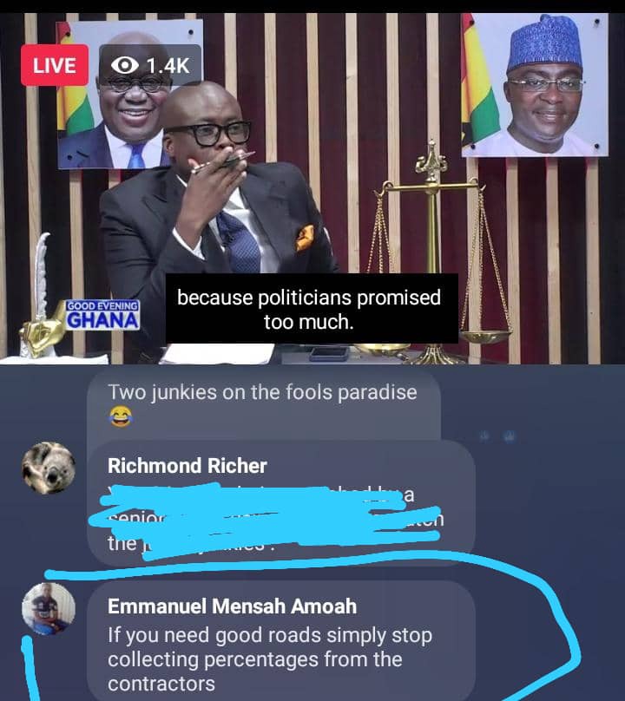Tap the host's orange pocket square
Image resolution: width=625 pixels, height=701 pixels.
coord(304,238)
